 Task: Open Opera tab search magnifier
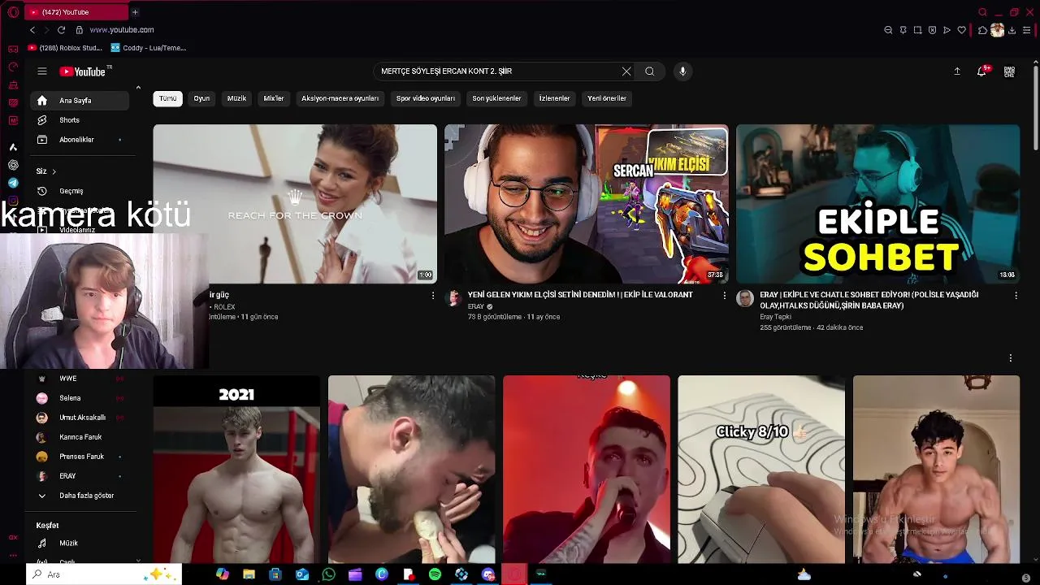coord(983,12)
